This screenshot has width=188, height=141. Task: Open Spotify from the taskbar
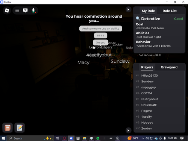click(x=98, y=138)
